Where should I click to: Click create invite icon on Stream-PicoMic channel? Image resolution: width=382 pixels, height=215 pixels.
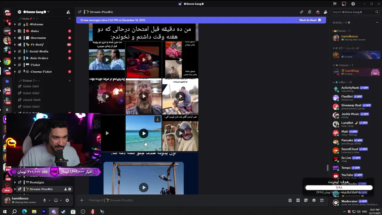coord(65,189)
